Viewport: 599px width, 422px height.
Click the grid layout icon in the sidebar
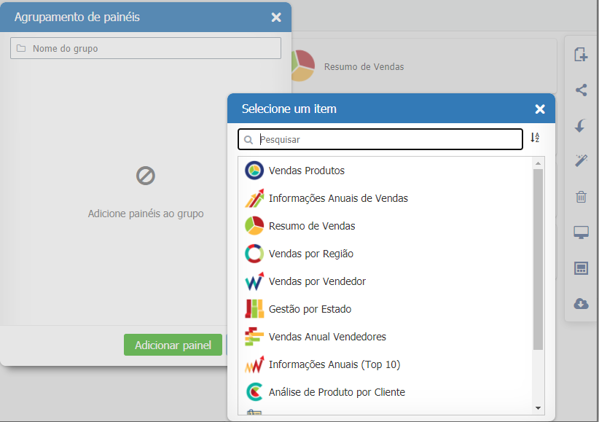pos(581,268)
